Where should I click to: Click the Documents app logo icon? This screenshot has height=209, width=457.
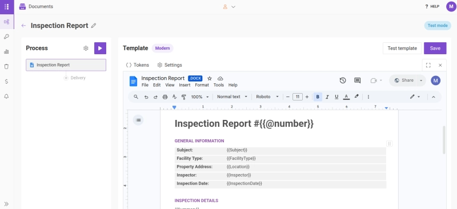pos(22,6)
